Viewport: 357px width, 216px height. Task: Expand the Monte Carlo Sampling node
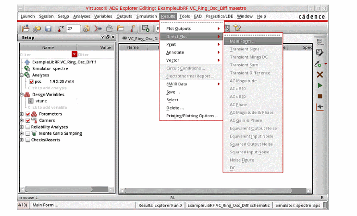click(22, 133)
